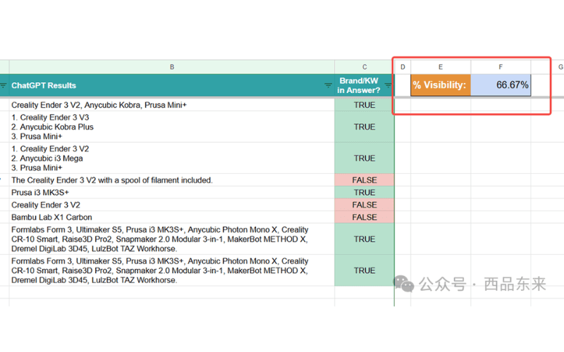Select TRUE cell next to Anycubic Kobra Plus
The width and height of the screenshot is (564, 352).
[364, 127]
